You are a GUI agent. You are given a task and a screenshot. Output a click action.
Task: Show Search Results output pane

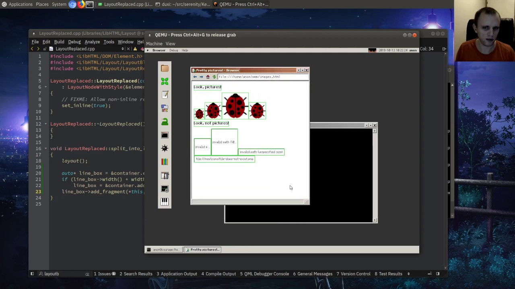point(136,274)
